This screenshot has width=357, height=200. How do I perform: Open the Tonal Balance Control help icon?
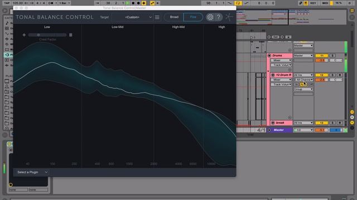[x=218, y=17]
